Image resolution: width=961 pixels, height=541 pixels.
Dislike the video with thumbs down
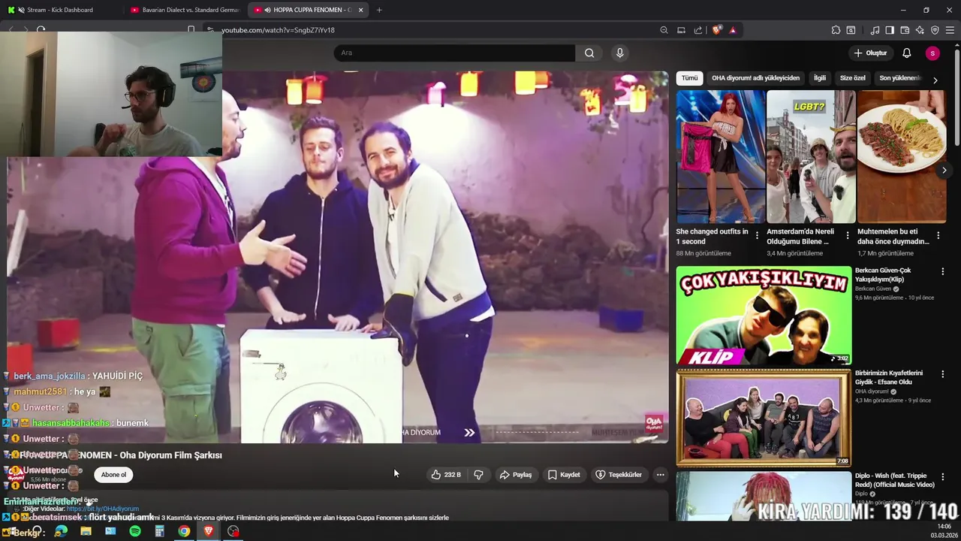pyautogui.click(x=478, y=475)
